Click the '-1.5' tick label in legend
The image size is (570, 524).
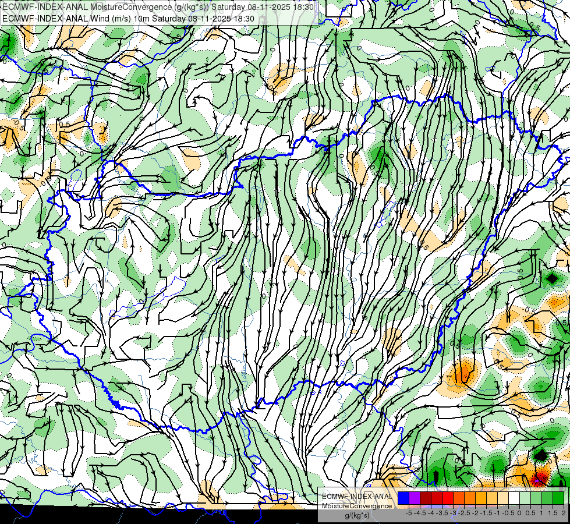(x=486, y=513)
